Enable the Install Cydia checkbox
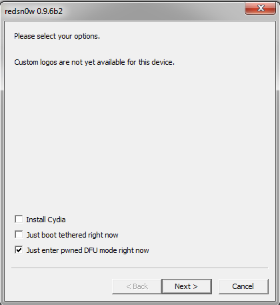The width and height of the screenshot is (280, 305). tap(19, 219)
